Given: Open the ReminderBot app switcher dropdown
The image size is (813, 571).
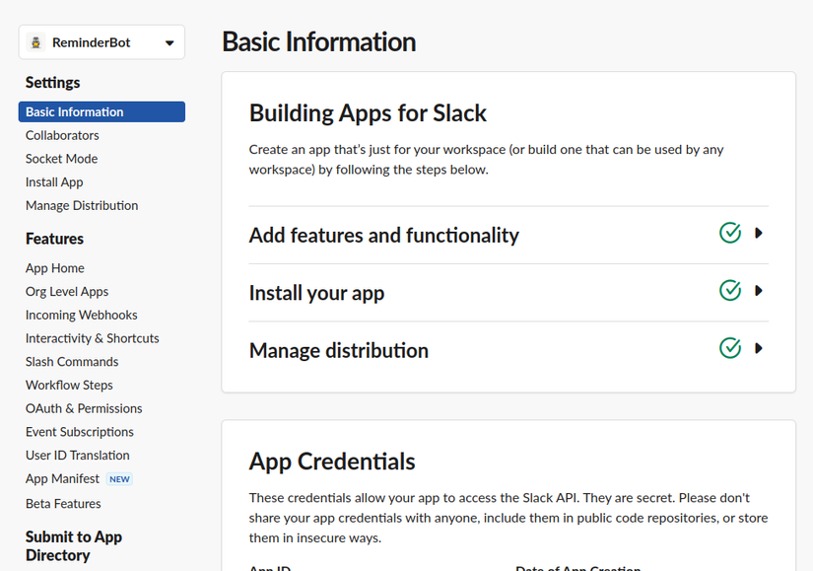Looking at the screenshot, I should pyautogui.click(x=168, y=41).
